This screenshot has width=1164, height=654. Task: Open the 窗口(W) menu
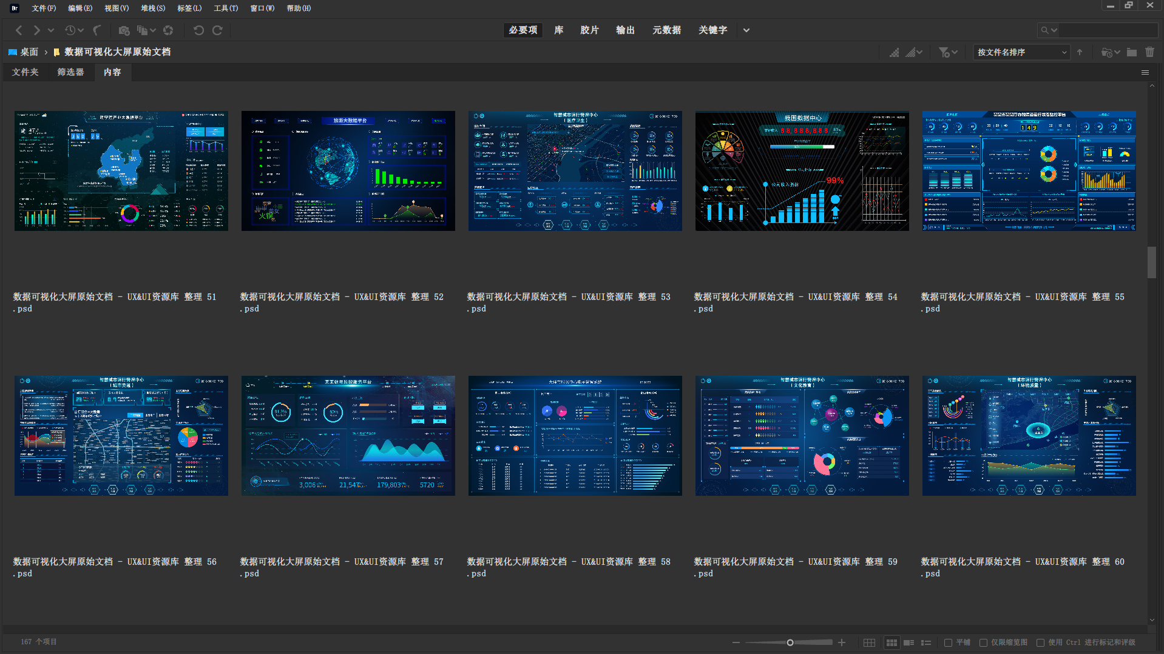[262, 8]
